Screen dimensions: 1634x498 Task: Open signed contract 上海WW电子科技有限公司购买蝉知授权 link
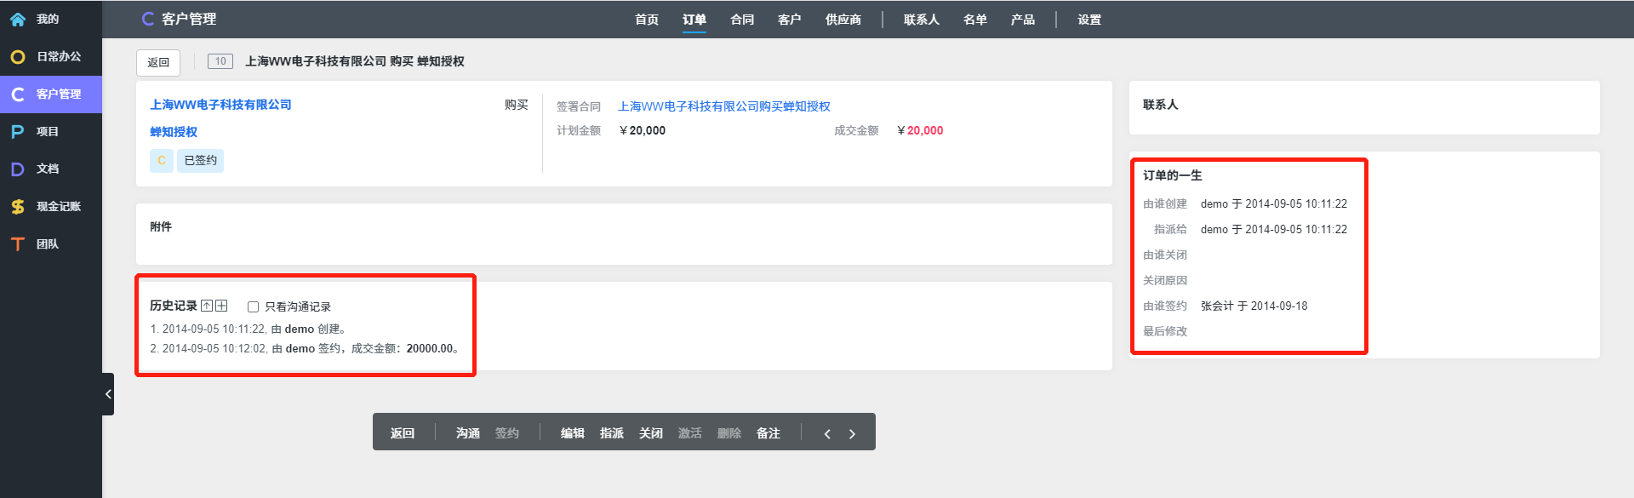(723, 106)
